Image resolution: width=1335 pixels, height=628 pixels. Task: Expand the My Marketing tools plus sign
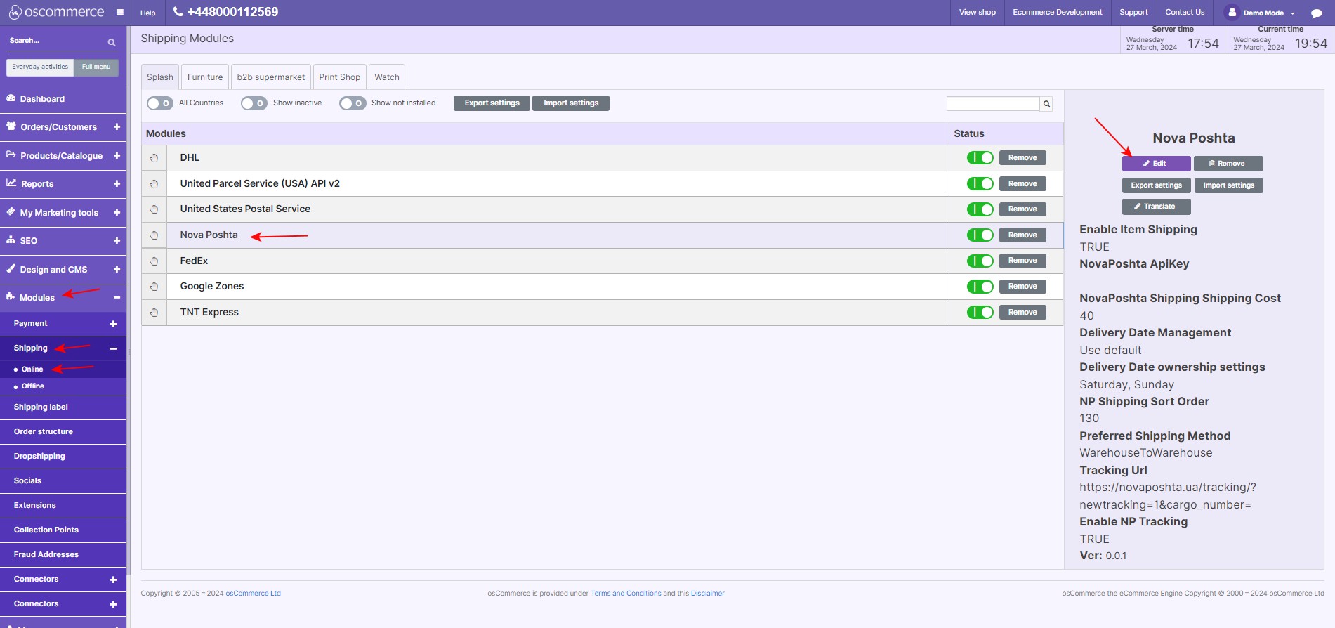pos(117,212)
